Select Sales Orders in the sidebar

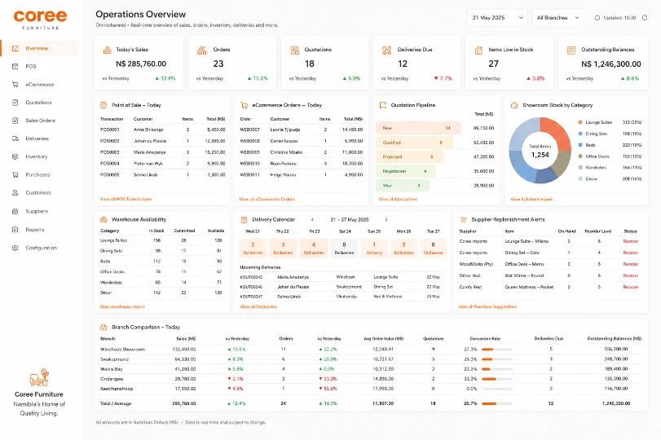40,121
